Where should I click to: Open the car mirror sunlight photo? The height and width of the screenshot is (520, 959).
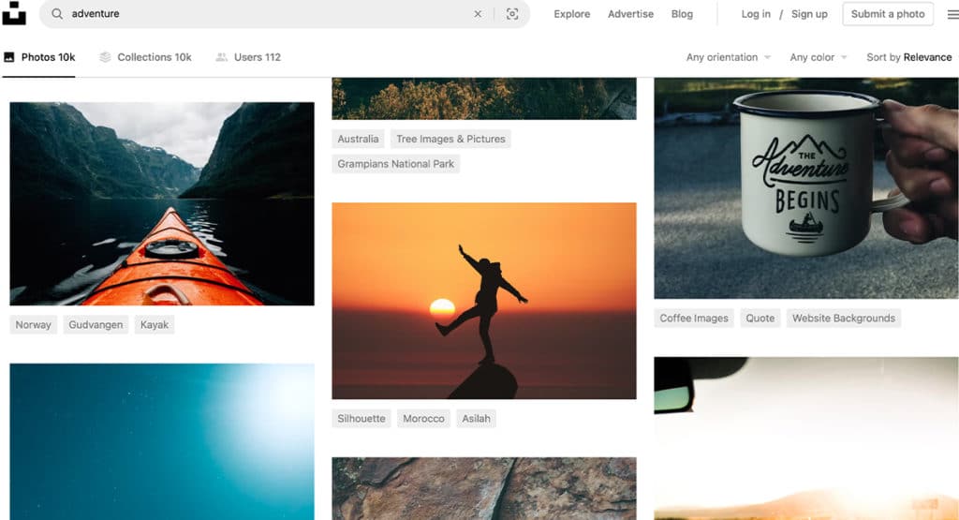[806, 438]
